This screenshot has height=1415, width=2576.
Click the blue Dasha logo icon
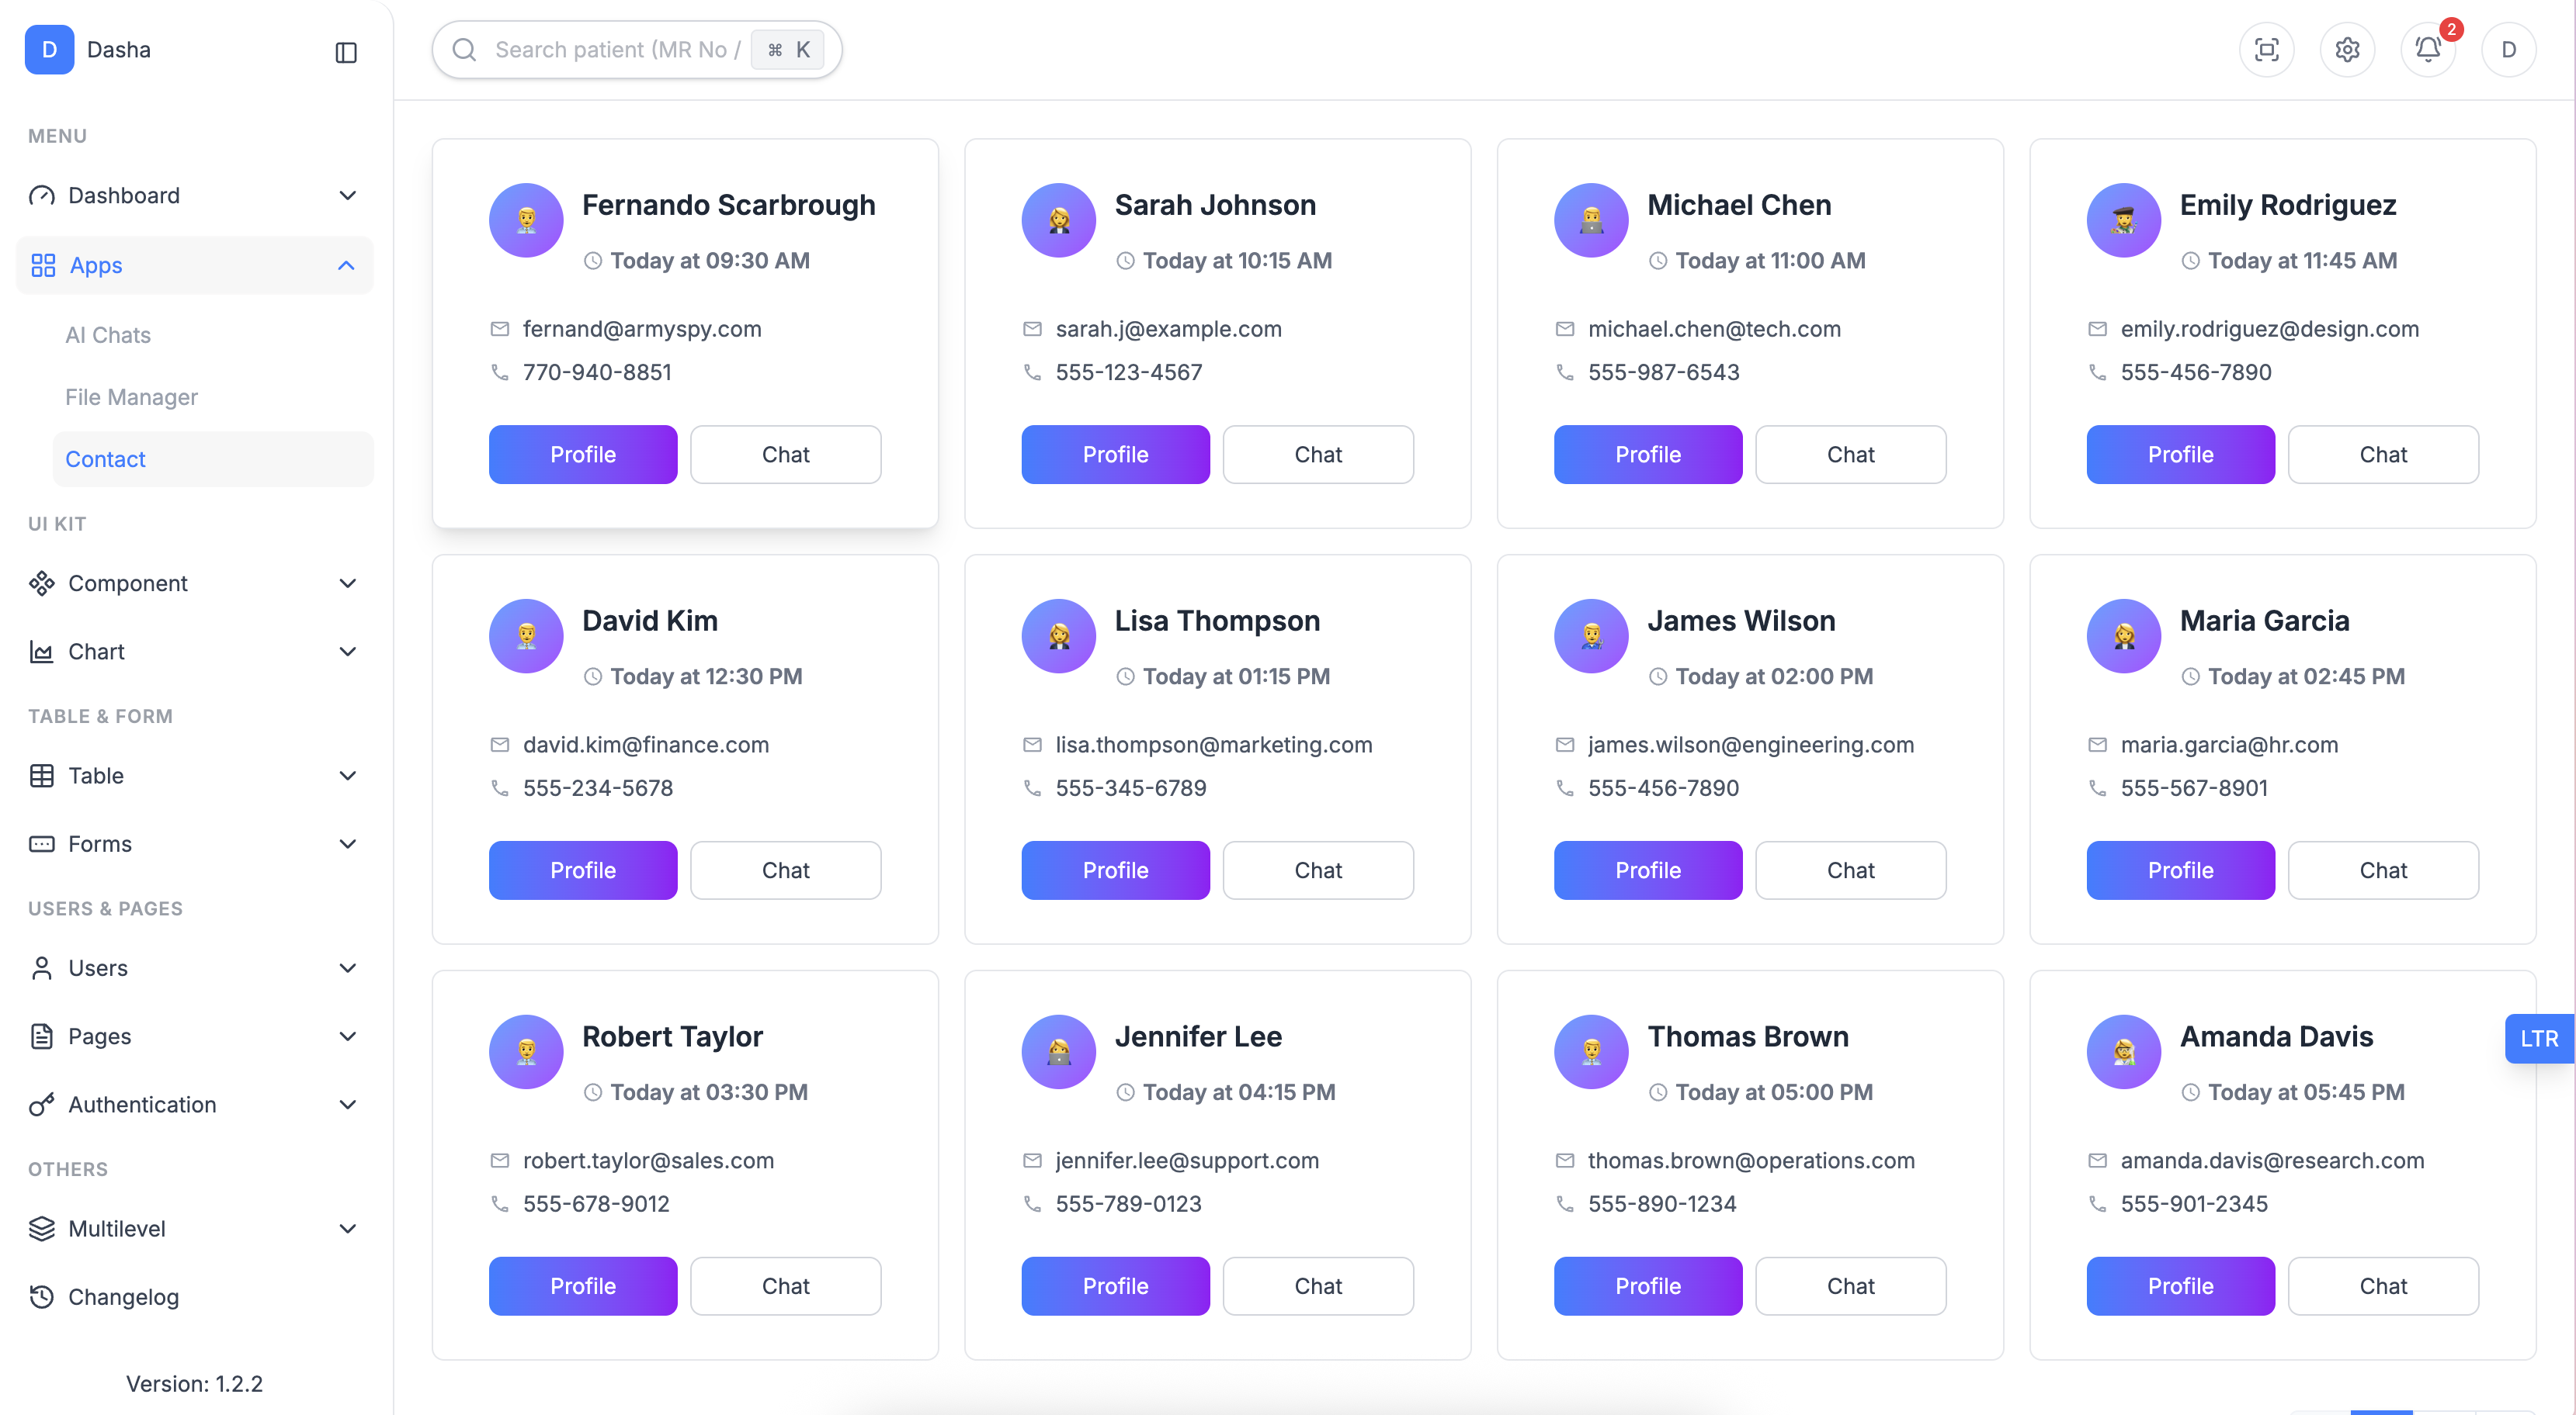click(49, 50)
